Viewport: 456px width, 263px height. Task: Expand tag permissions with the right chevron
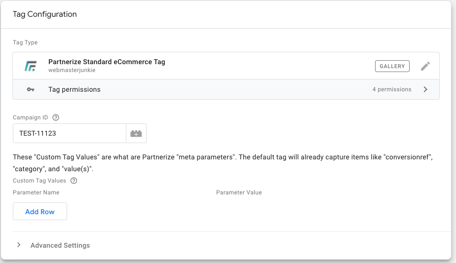coord(425,89)
